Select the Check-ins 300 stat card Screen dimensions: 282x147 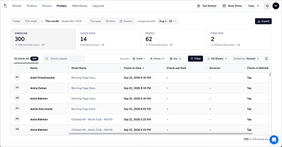point(43,39)
